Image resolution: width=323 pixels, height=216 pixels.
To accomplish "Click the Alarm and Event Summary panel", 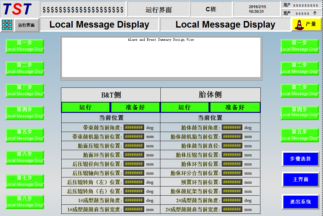I will 161,58.
